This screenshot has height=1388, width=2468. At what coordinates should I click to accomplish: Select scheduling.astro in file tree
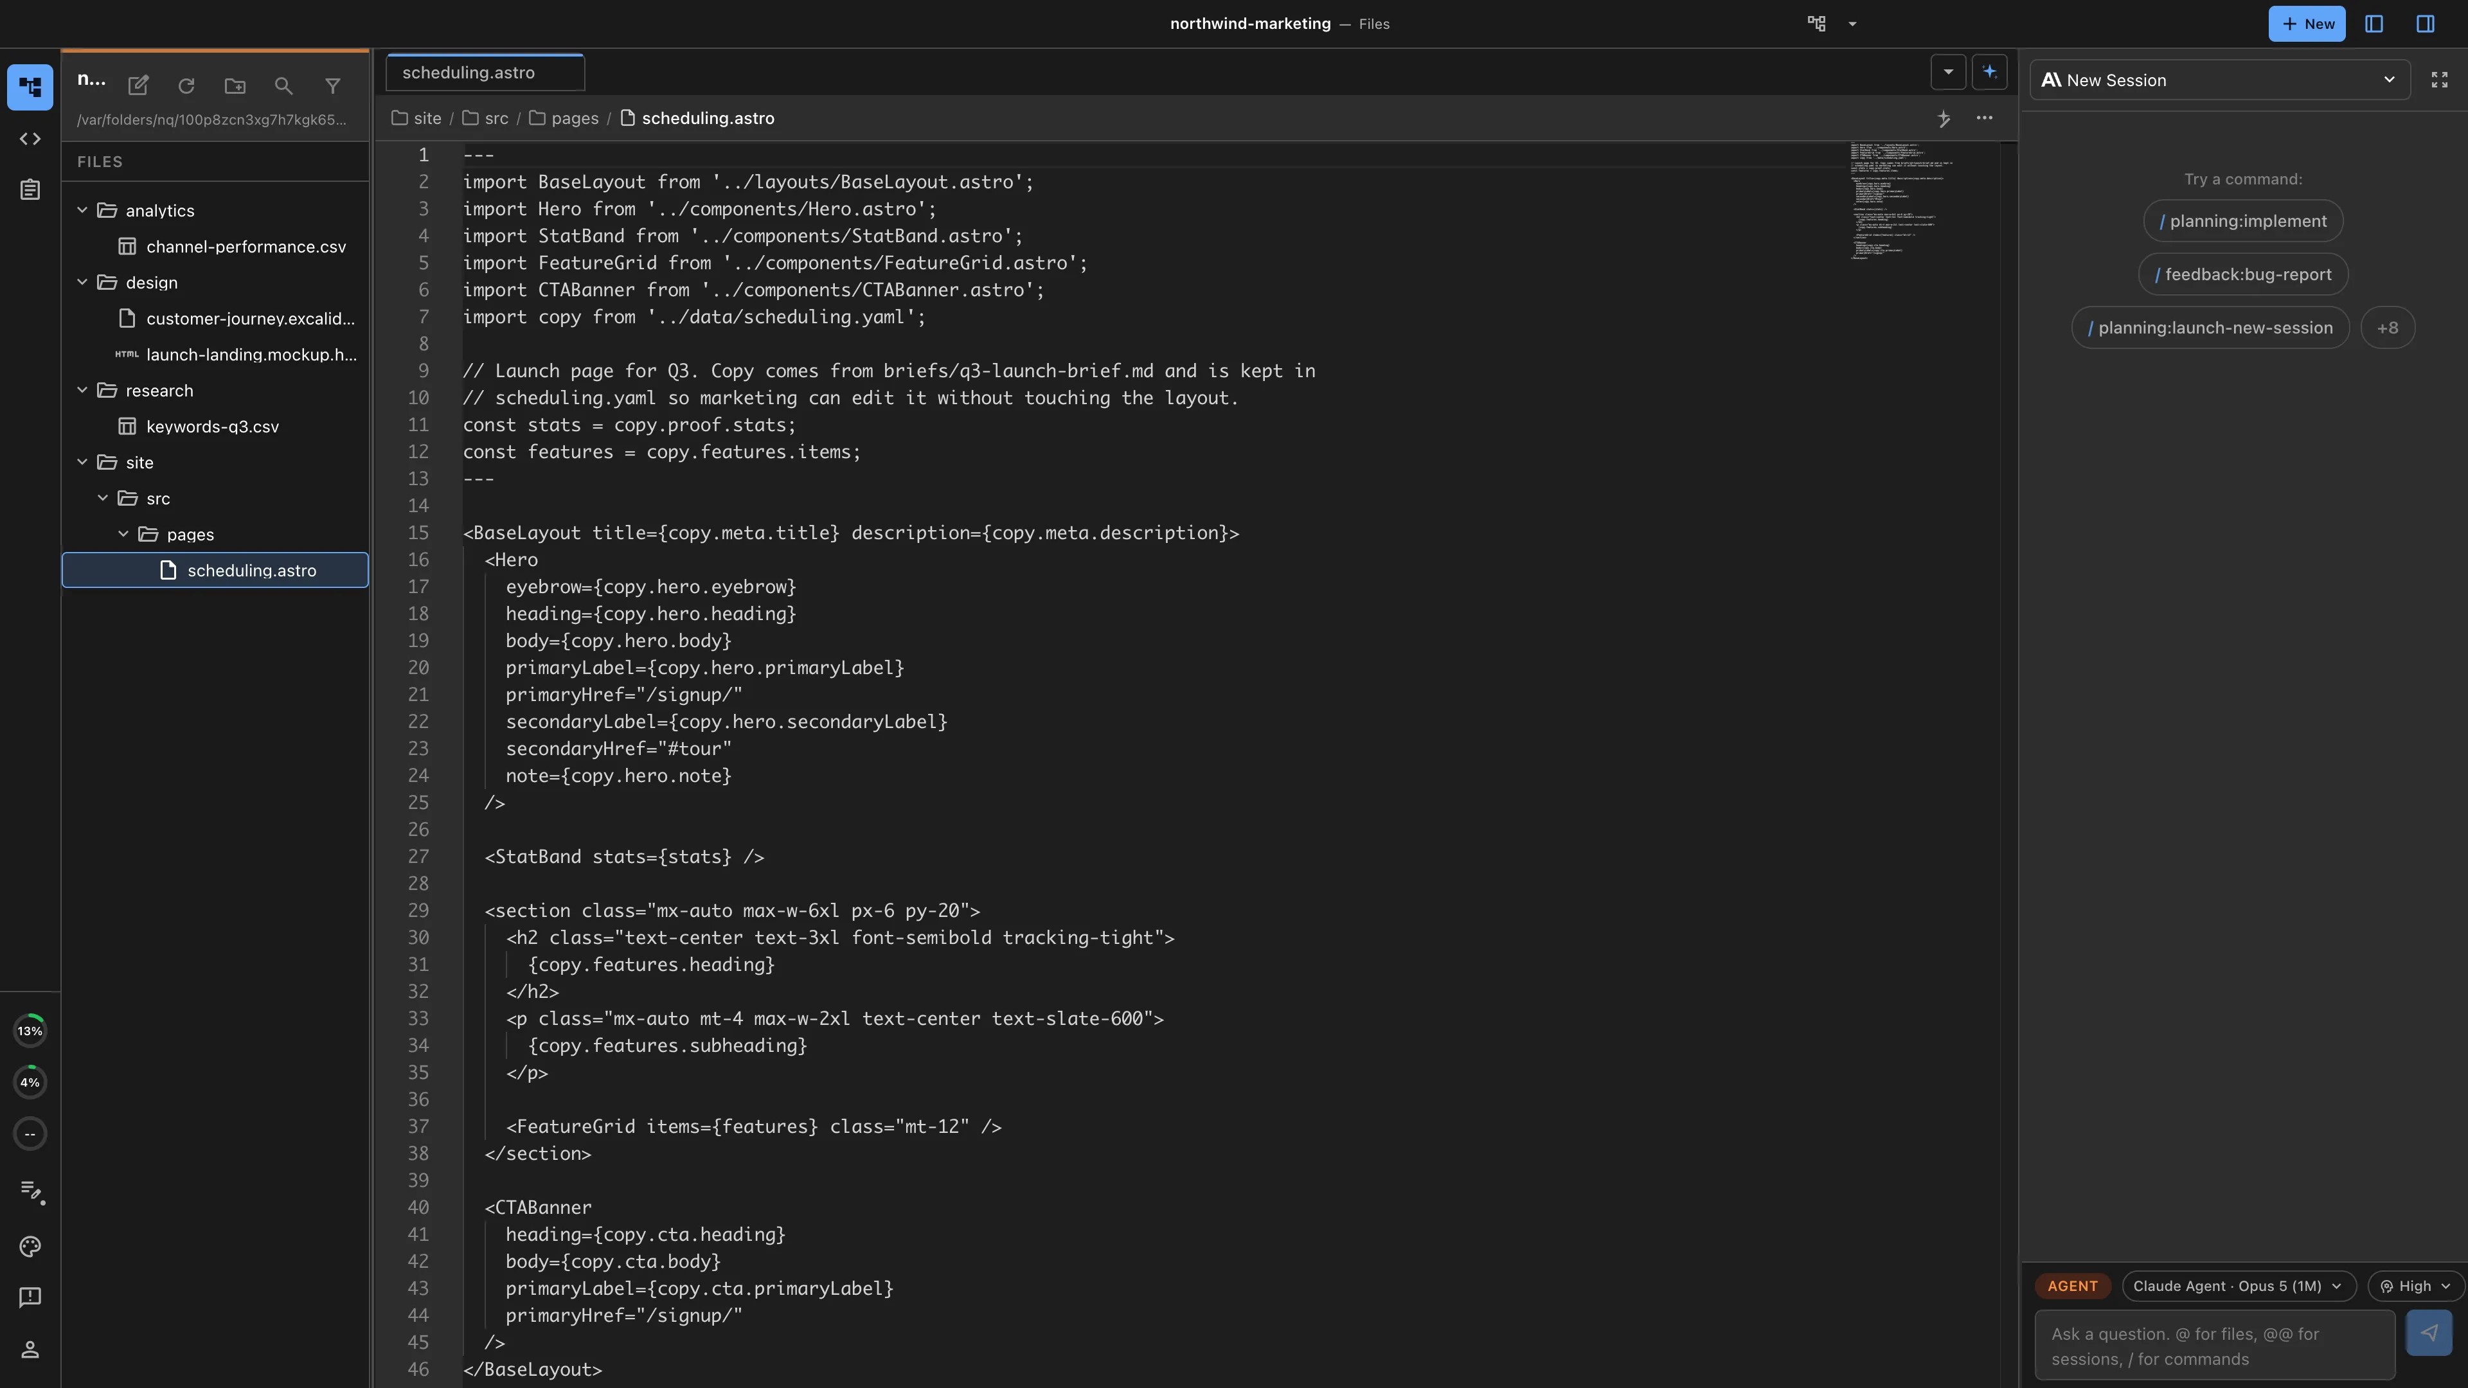[215, 570]
